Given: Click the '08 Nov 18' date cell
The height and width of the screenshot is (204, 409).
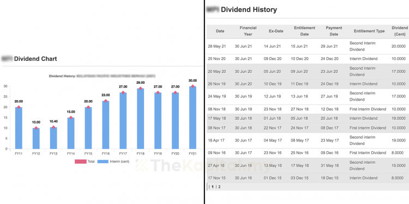Looking at the screenshot, I should click(x=216, y=109).
